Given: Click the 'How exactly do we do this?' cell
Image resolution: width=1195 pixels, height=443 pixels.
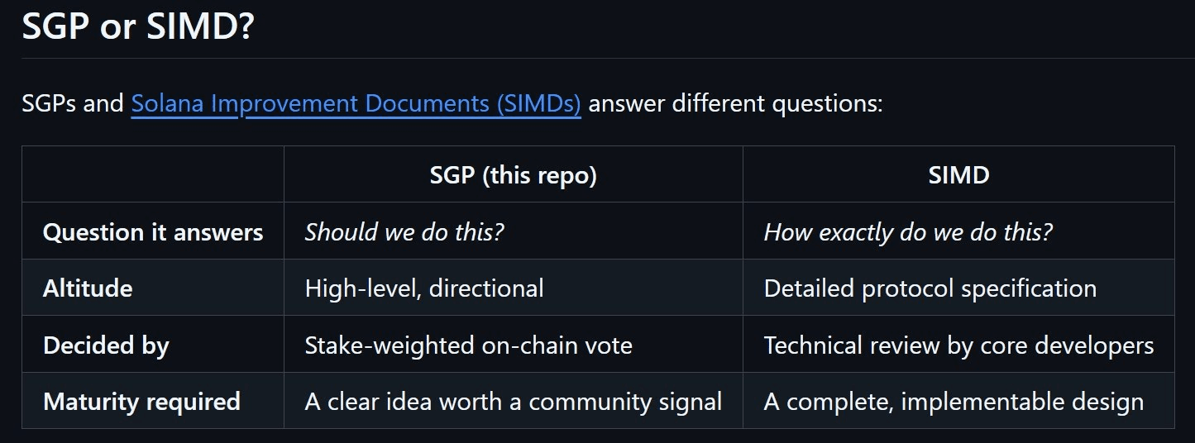Looking at the screenshot, I should 958,232.
